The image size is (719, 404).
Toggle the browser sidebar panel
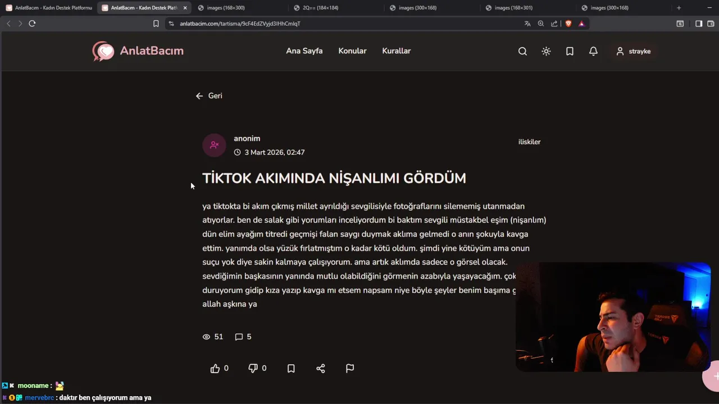(699, 24)
